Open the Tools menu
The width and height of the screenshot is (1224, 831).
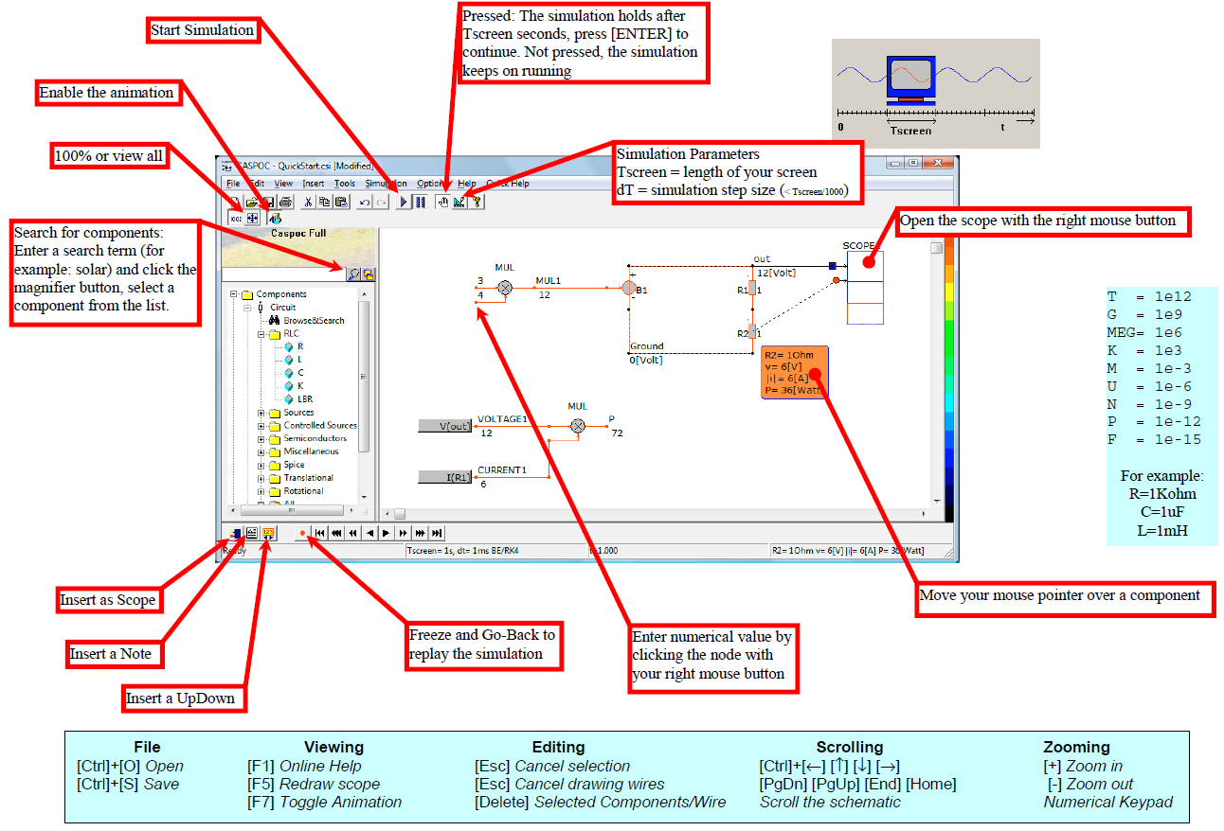tap(345, 184)
